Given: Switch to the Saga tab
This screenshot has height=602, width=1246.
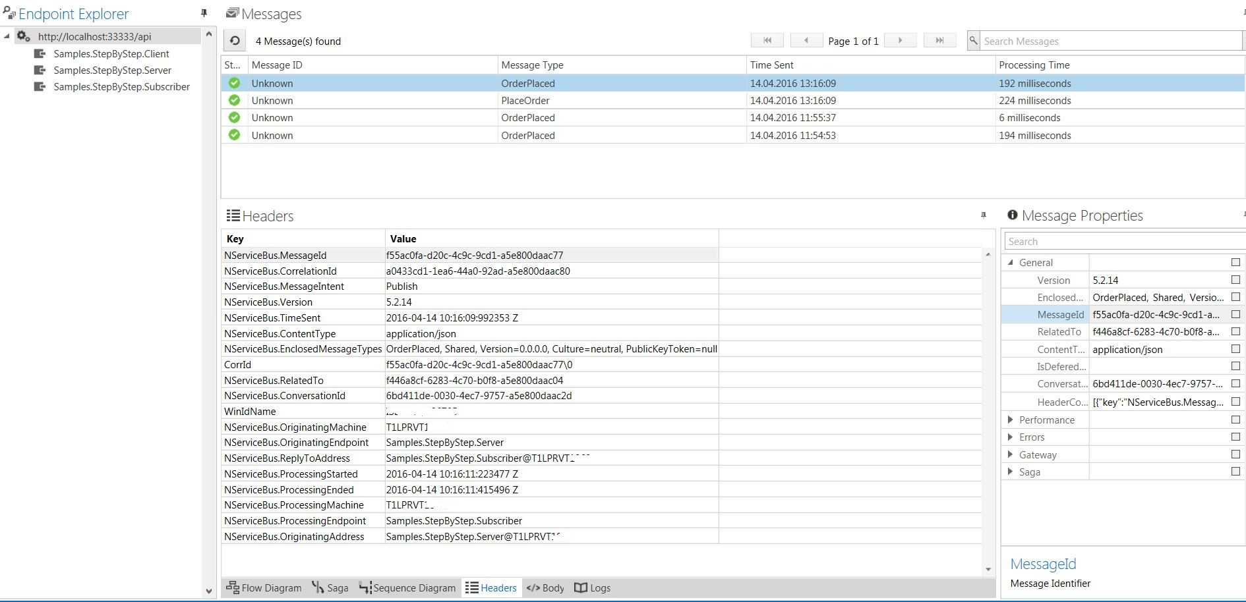Looking at the screenshot, I should [330, 588].
